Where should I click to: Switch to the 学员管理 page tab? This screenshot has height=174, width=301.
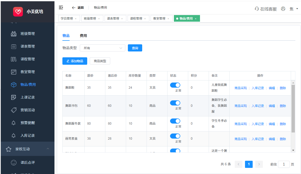click(67, 19)
